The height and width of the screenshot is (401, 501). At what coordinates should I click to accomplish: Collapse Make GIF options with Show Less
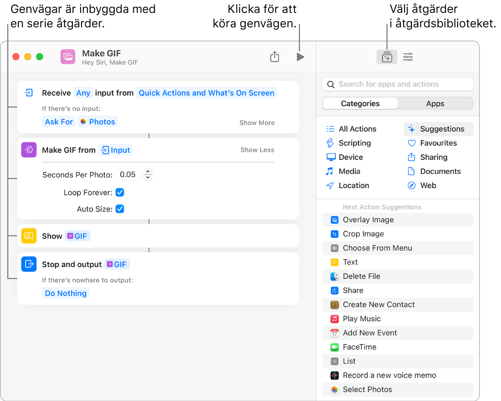tap(257, 150)
